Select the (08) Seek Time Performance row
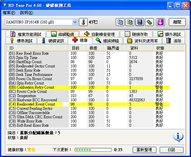 tap(89, 75)
